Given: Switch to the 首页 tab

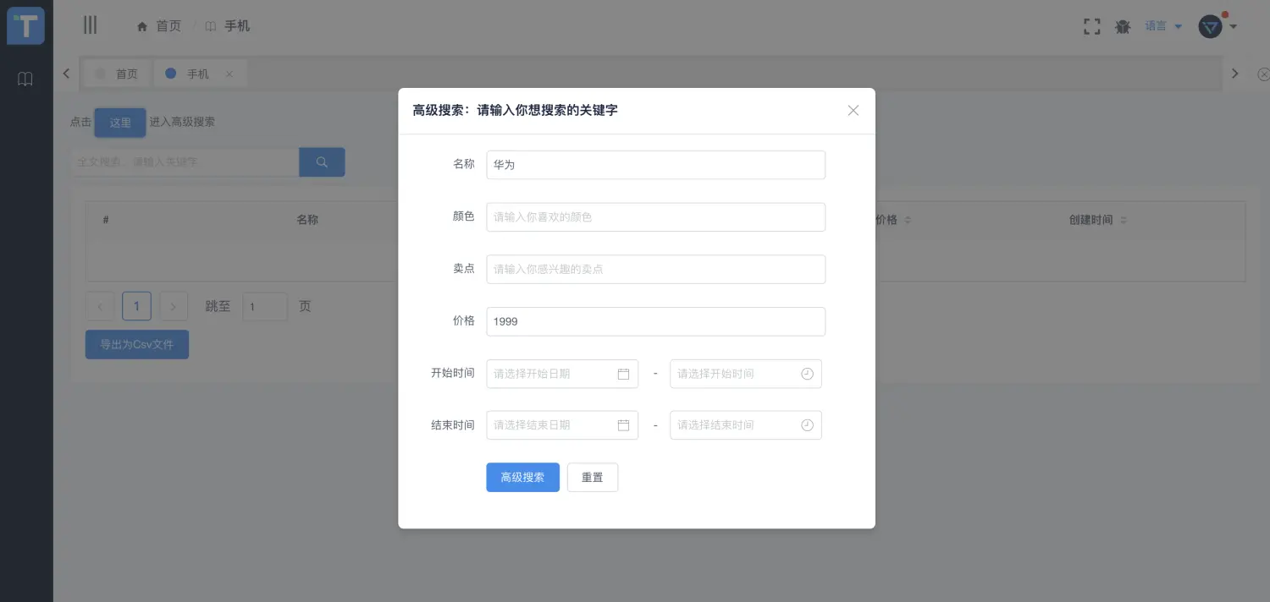Looking at the screenshot, I should tap(117, 74).
